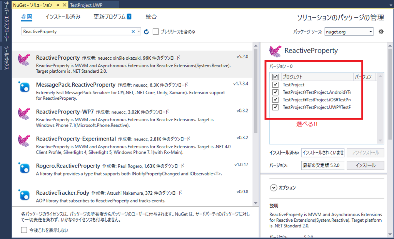Select the ReactiveTracker.Fody package icon
The image size is (394, 239).
24,195
